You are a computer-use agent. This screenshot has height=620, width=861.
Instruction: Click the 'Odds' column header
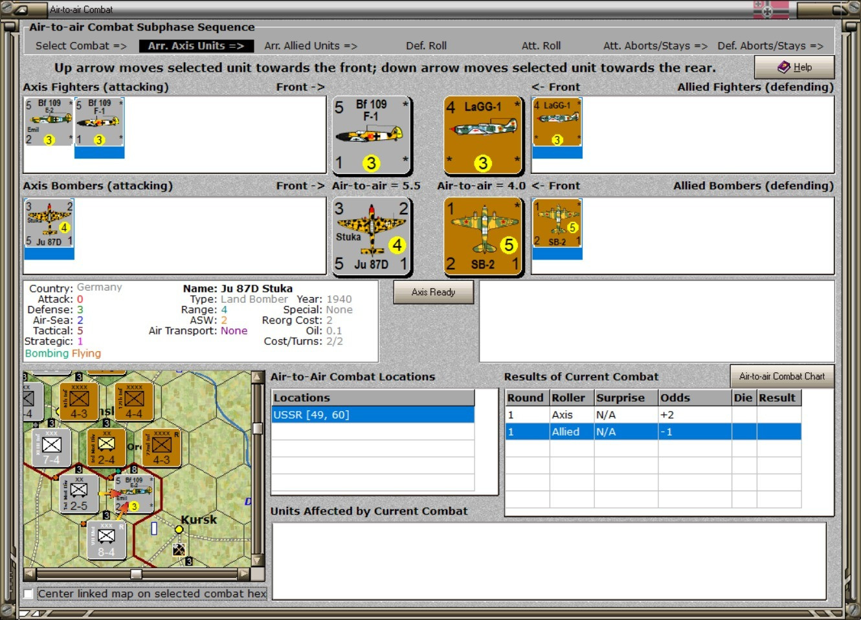695,398
